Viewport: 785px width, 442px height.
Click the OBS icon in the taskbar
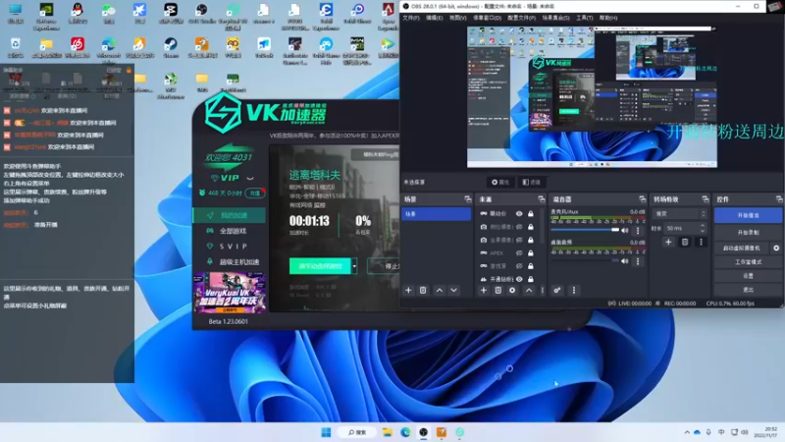pyautogui.click(x=424, y=432)
